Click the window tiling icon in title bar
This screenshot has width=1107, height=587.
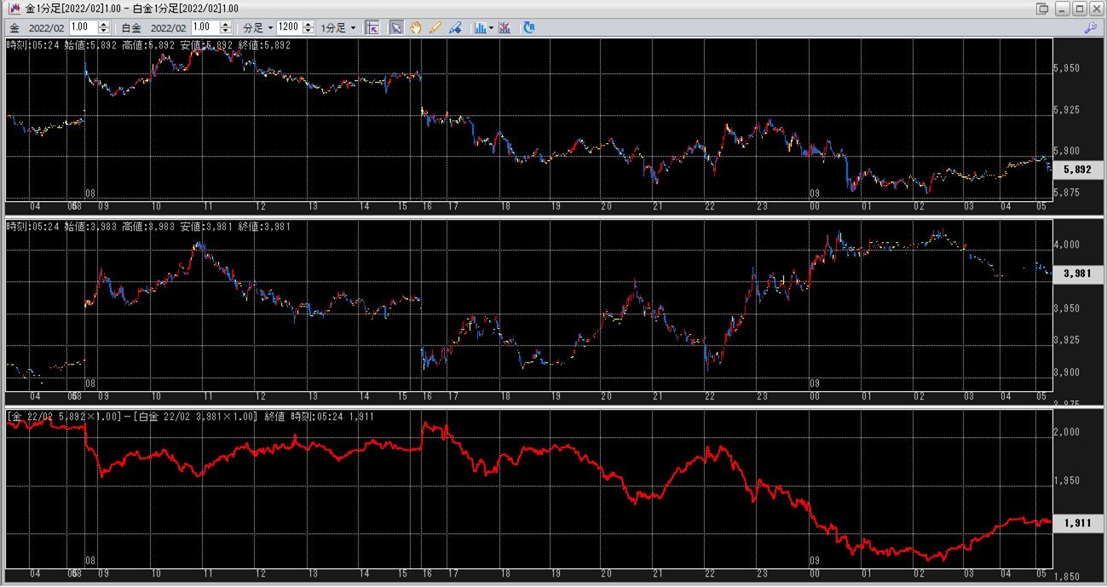click(x=1042, y=9)
